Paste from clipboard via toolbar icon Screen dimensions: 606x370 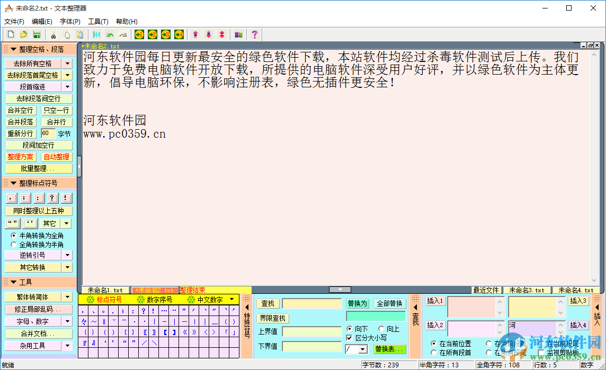tap(79, 34)
